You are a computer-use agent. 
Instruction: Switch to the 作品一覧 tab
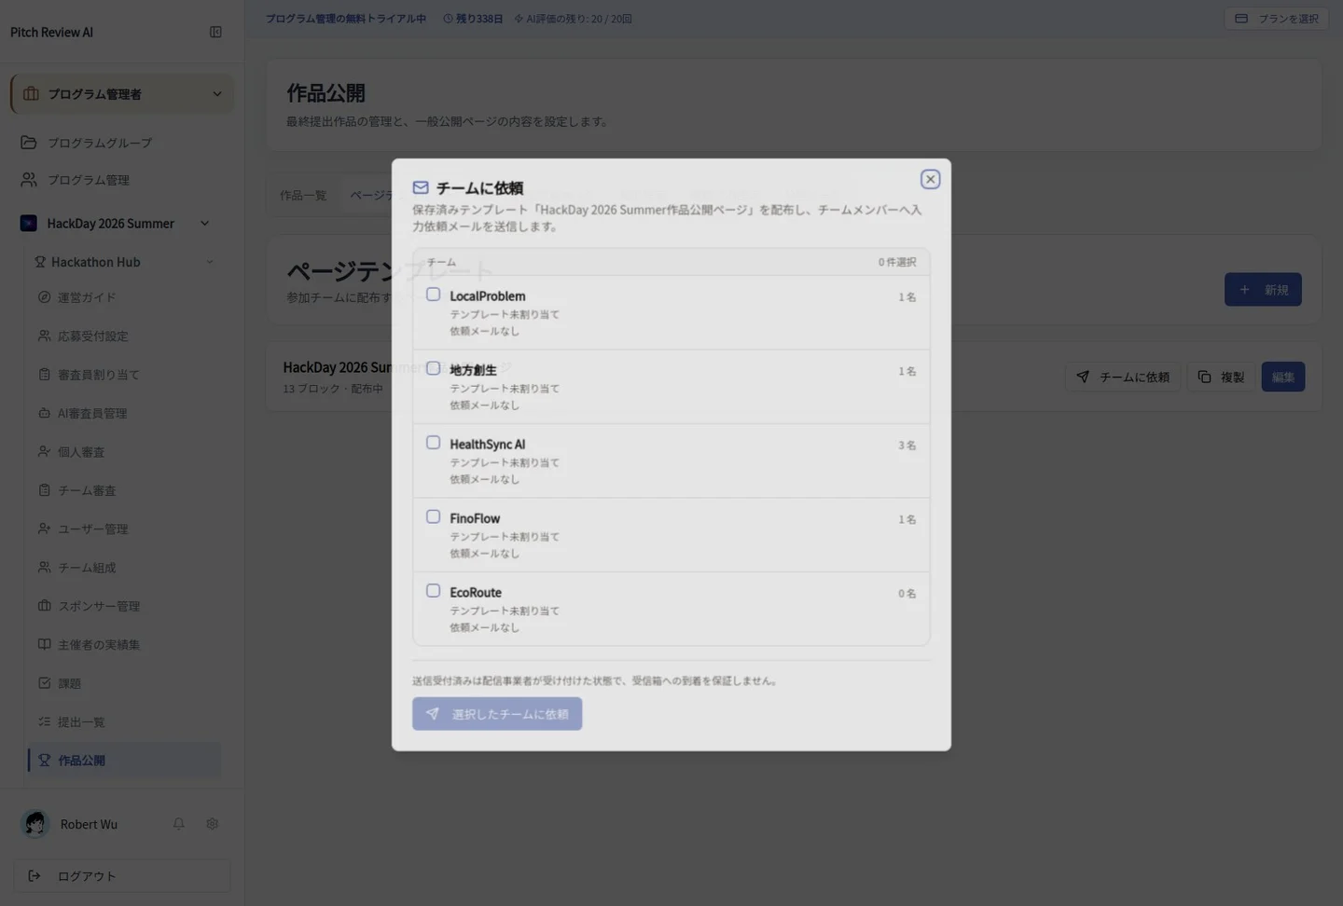(x=303, y=196)
